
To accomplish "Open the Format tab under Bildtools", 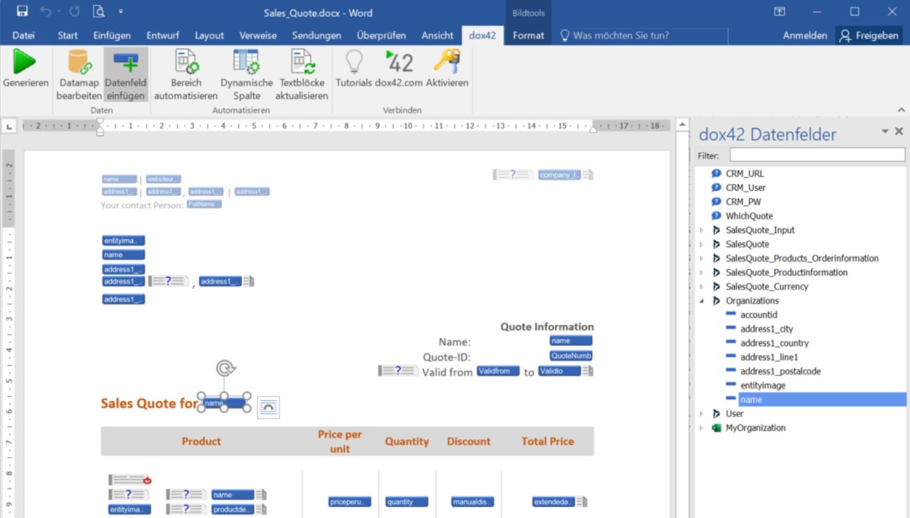I will tap(528, 35).
